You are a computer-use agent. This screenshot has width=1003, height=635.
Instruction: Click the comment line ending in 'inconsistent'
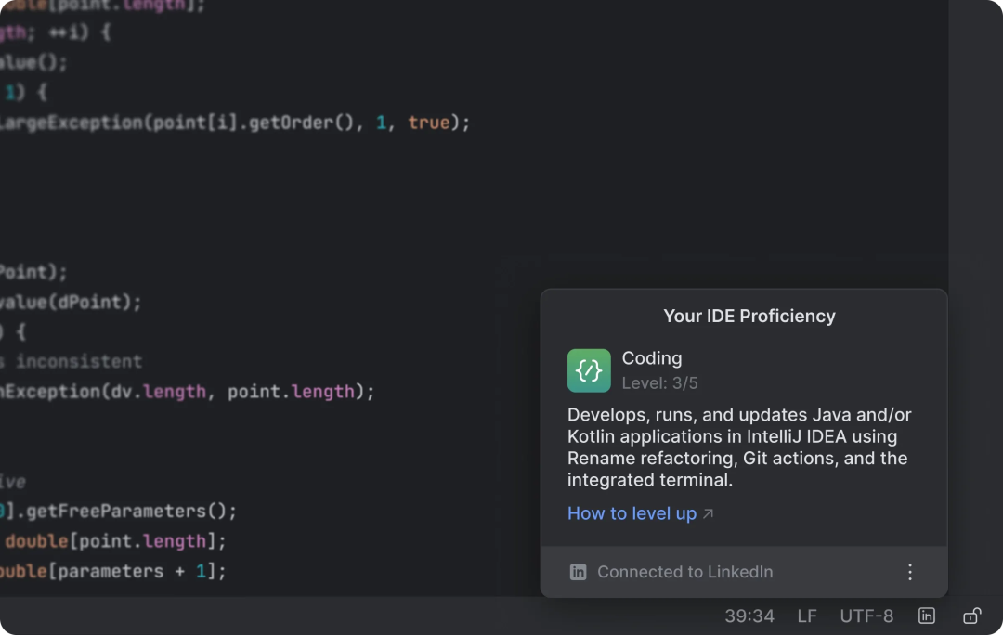click(71, 361)
